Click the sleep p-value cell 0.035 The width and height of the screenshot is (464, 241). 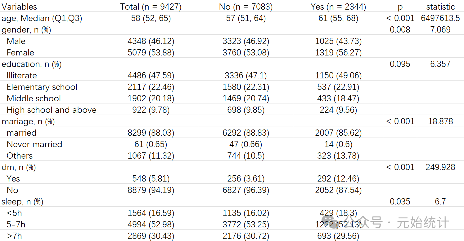click(400, 202)
